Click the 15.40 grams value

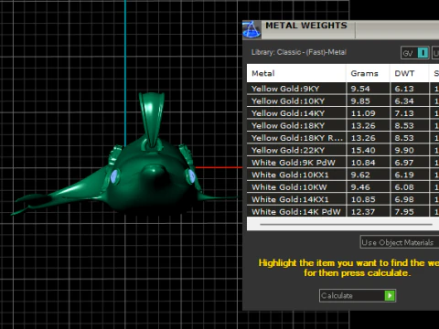(363, 150)
